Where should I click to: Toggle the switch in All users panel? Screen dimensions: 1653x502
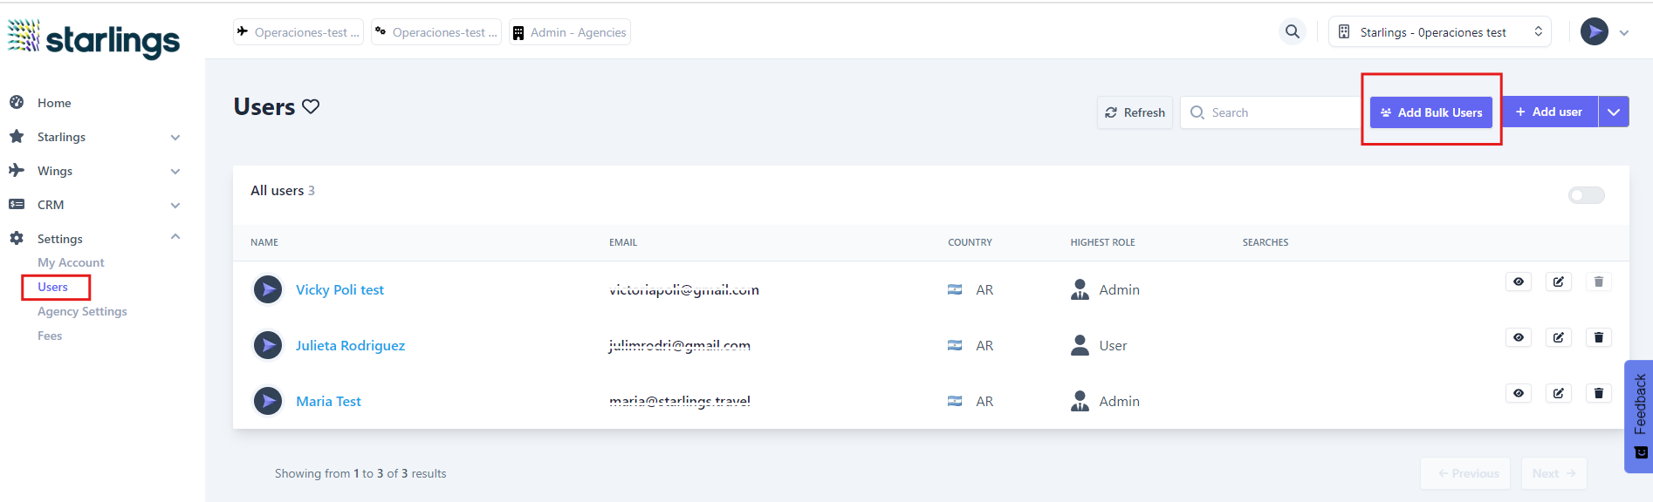[1586, 195]
